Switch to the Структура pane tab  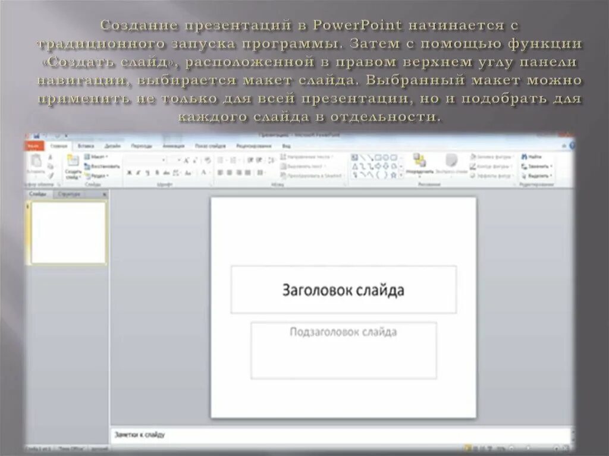point(69,194)
